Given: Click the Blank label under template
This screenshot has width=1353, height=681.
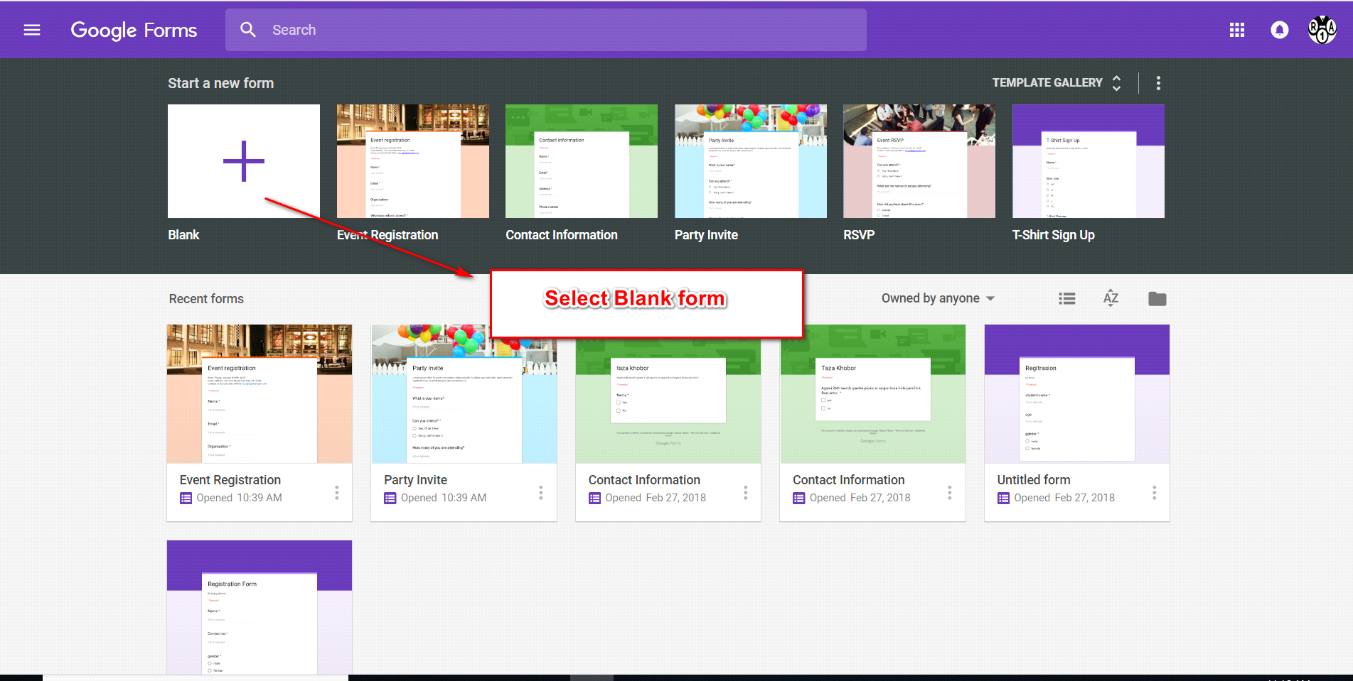Looking at the screenshot, I should [x=183, y=235].
